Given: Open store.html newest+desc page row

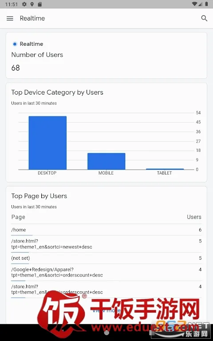Looking at the screenshot, I should pyautogui.click(x=106, y=244).
